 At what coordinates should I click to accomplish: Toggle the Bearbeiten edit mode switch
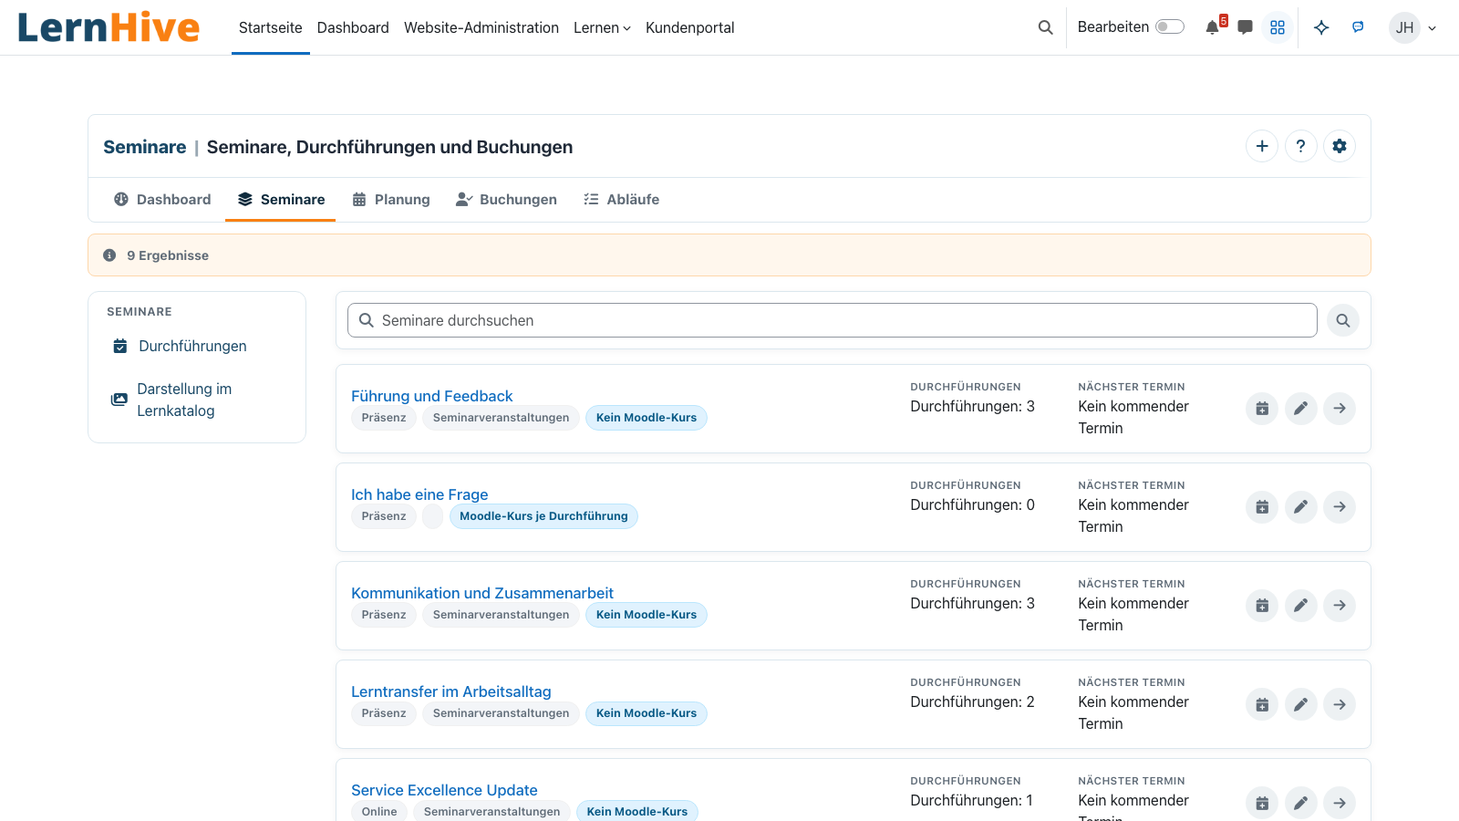pos(1170,26)
